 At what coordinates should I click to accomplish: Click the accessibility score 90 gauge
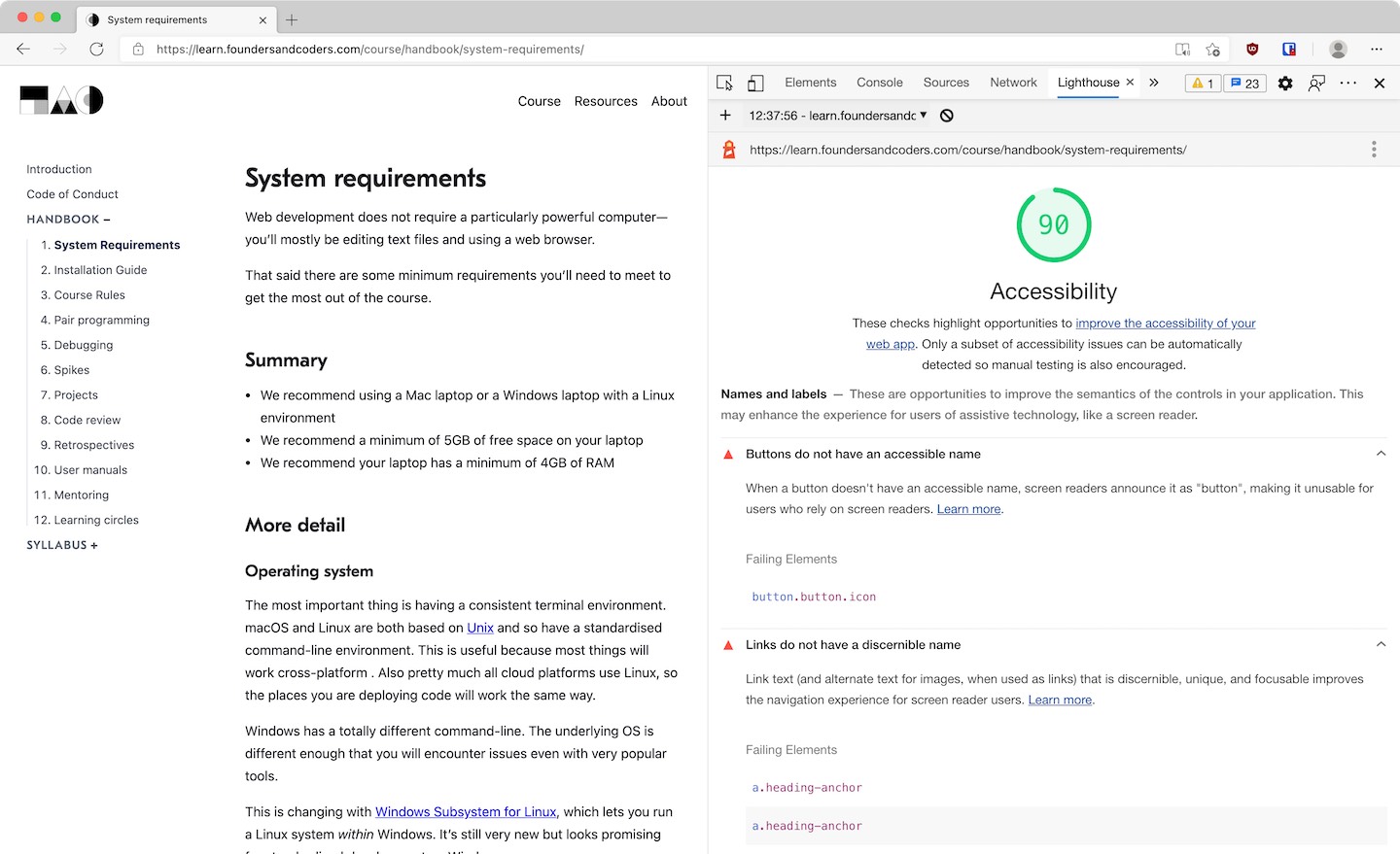click(x=1054, y=224)
